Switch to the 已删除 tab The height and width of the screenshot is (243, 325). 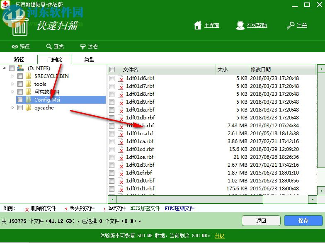click(55, 60)
